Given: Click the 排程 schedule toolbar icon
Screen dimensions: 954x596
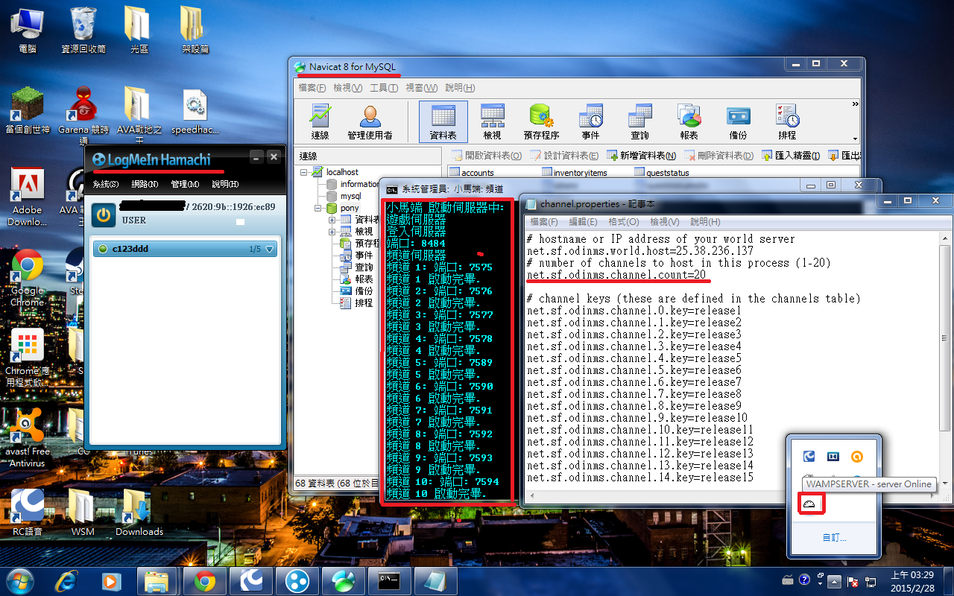Looking at the screenshot, I should [787, 121].
